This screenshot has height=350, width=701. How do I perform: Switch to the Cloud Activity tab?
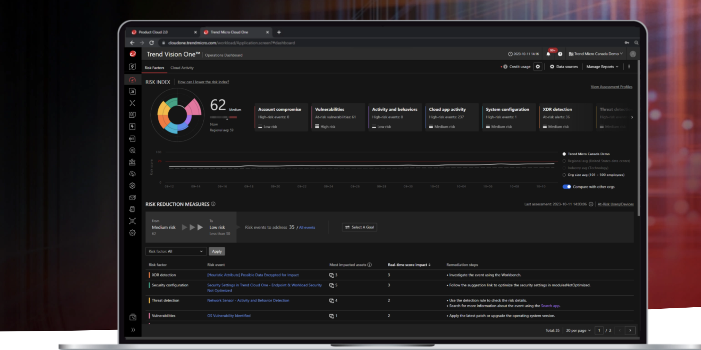[x=182, y=68]
